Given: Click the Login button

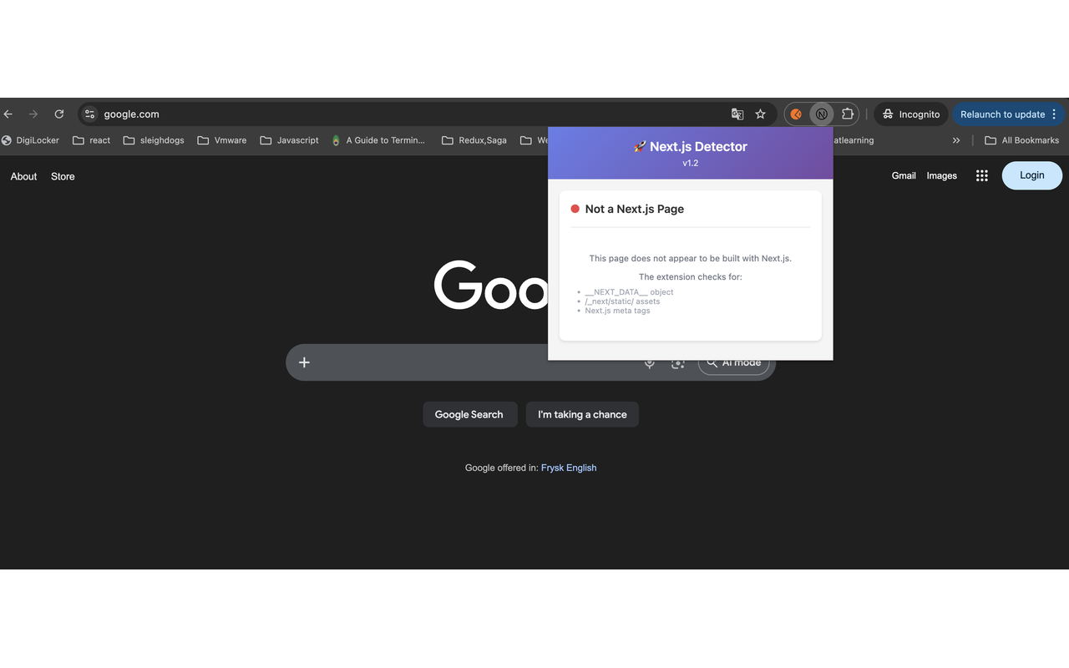Looking at the screenshot, I should click(1032, 175).
